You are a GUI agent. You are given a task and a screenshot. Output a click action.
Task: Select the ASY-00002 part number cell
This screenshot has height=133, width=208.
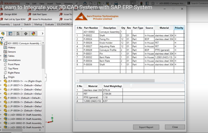(x=91, y=32)
